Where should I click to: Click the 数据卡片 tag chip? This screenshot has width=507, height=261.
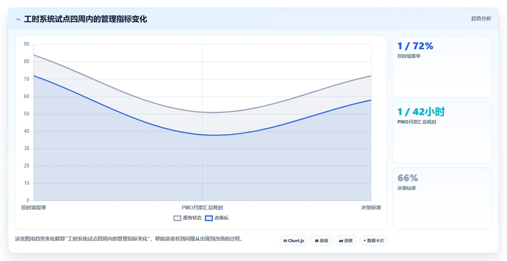pos(374,241)
